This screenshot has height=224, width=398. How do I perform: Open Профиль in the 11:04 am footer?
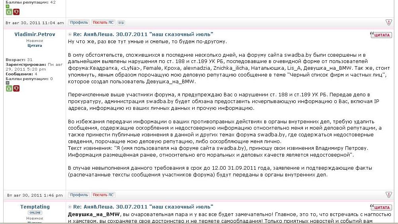tap(79, 23)
